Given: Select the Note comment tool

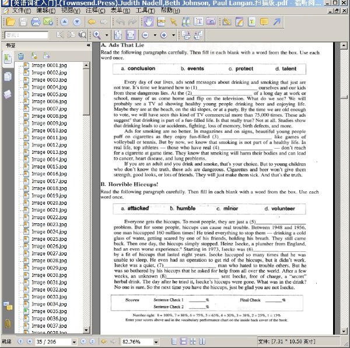Looking at the screenshot, I should (264, 22).
